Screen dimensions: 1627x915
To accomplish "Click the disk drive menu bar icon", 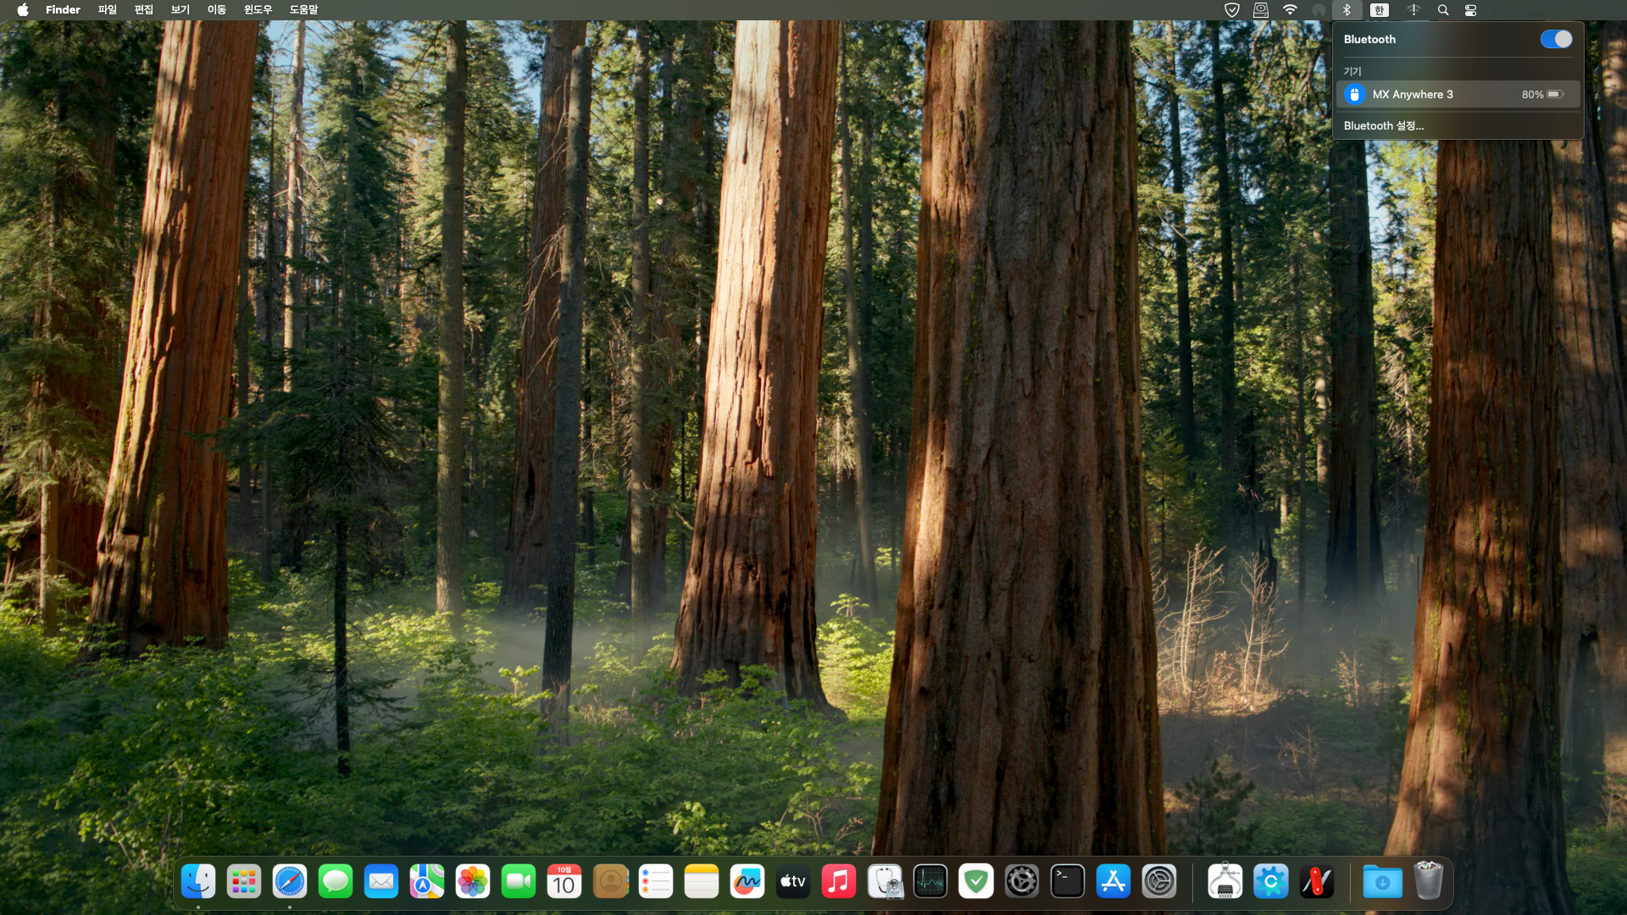I will 1261,10.
